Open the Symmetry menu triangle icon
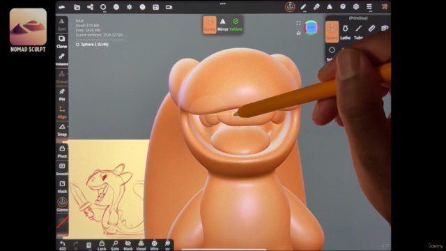Image resolution: width=446 pixels, height=251 pixels. (x=330, y=7)
